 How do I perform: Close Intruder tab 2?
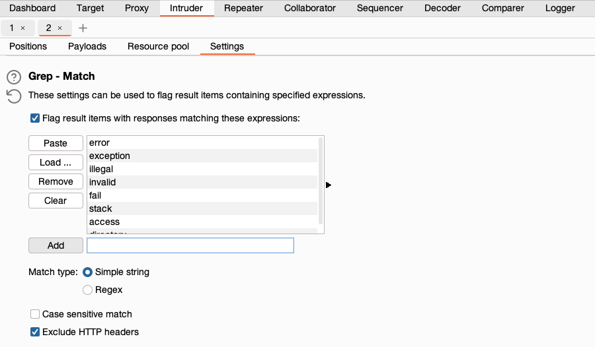[x=59, y=28]
